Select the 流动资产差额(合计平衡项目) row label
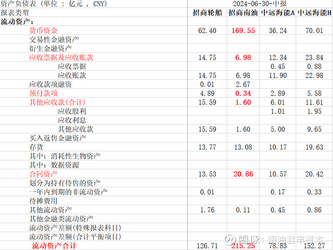 pyautogui.click(x=75, y=237)
